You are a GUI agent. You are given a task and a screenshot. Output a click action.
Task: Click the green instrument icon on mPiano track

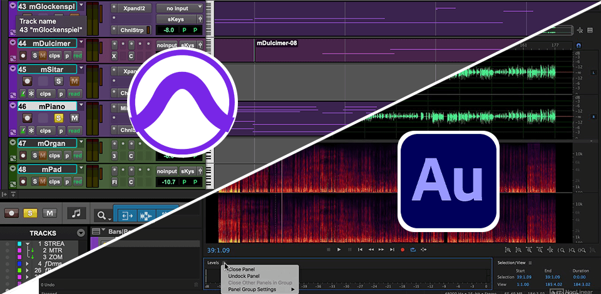click(23, 131)
